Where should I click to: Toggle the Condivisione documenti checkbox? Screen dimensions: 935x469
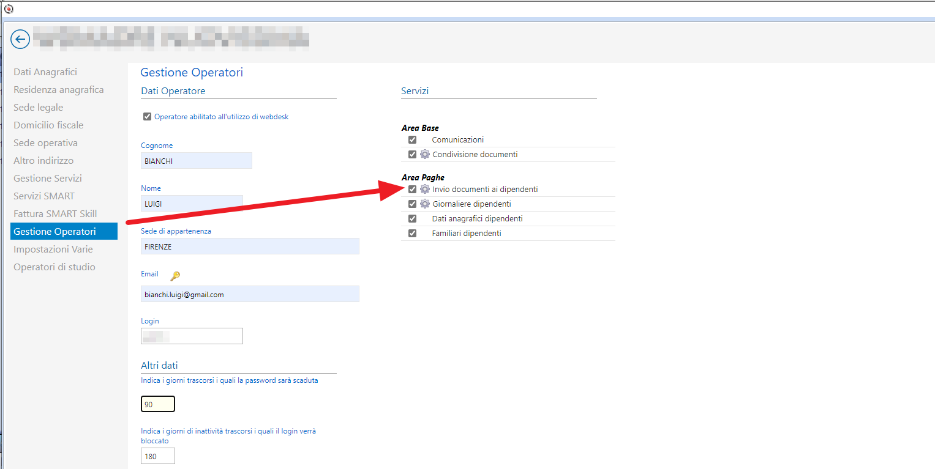[412, 155]
